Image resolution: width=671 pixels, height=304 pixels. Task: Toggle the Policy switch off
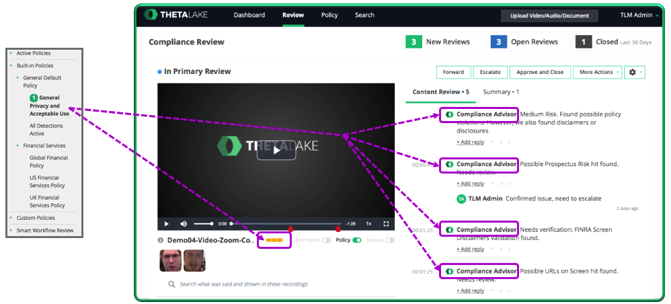[357, 240]
